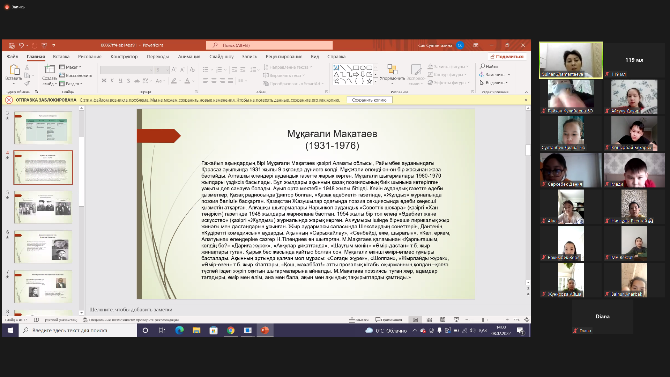Toggle Normal view in the status bar

415,320
